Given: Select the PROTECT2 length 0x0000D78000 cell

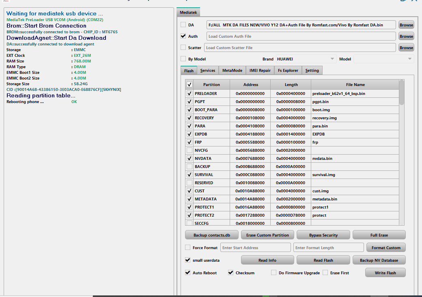Looking at the screenshot, I should (291, 215).
